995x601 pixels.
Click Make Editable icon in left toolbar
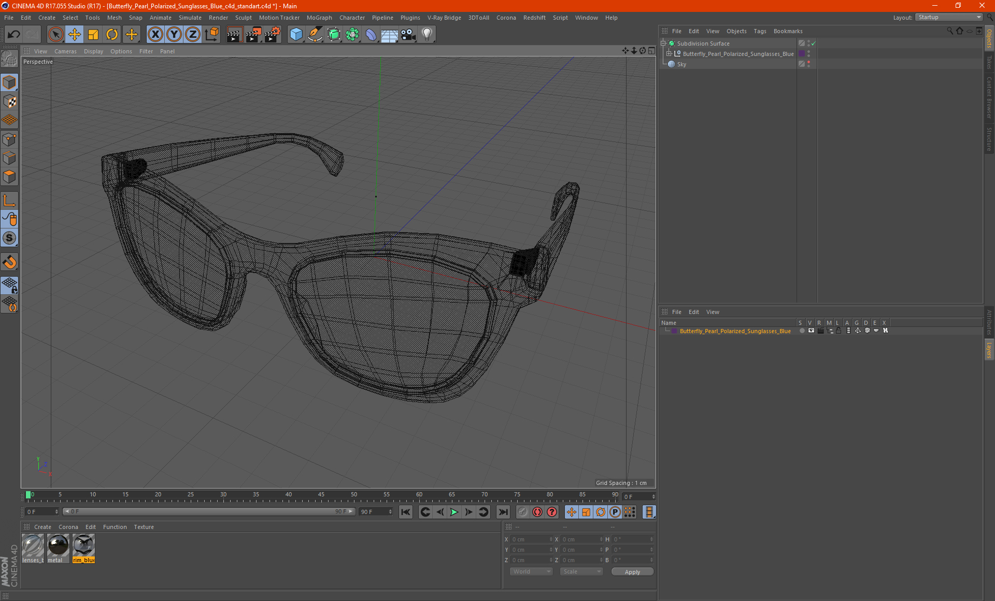click(9, 60)
